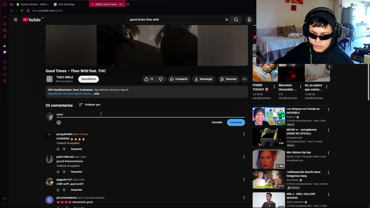Viewport: 370px width, 208px height.
Task: Open THEO WRLD channel avatar
Action: 49,79
